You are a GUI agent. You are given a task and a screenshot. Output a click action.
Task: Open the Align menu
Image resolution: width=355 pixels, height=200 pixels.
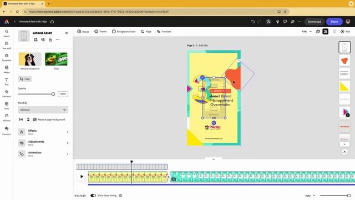[x=146, y=32]
